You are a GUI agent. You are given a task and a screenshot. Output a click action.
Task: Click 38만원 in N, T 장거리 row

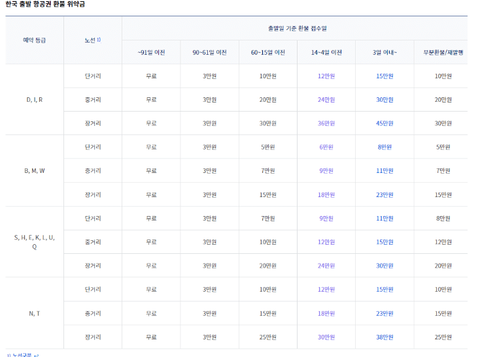(385, 337)
